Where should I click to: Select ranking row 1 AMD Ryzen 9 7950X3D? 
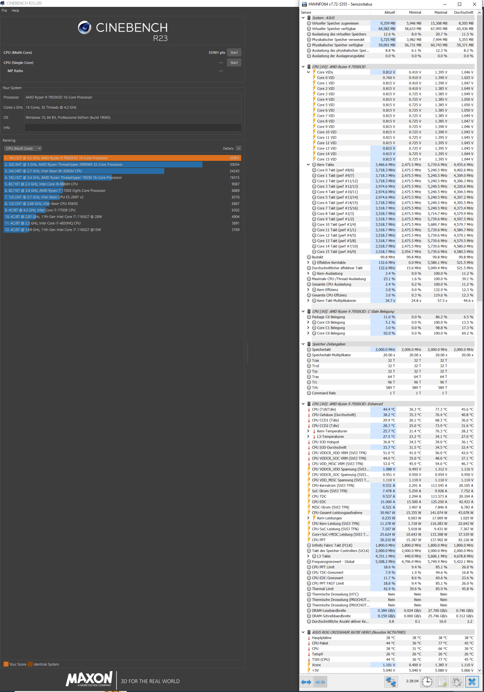click(122, 158)
